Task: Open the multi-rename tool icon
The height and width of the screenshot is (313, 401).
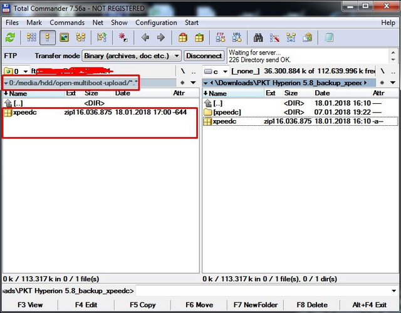Action: point(274,38)
